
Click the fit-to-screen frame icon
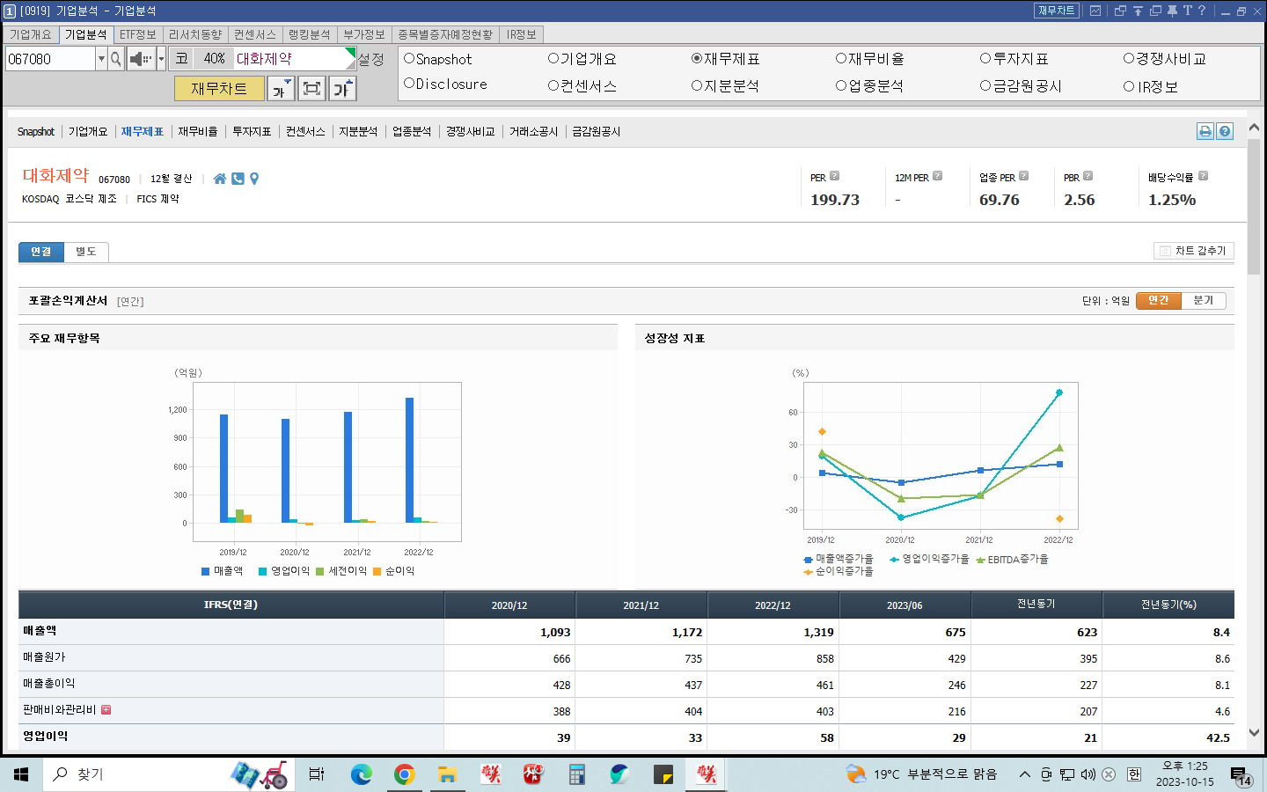311,88
